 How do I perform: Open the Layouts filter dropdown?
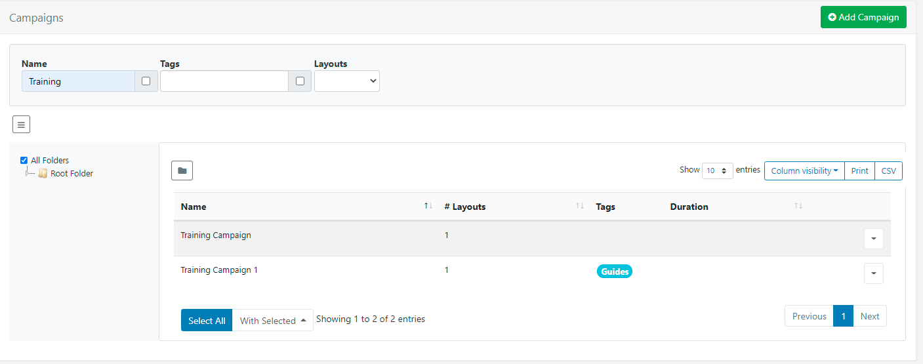pos(346,81)
